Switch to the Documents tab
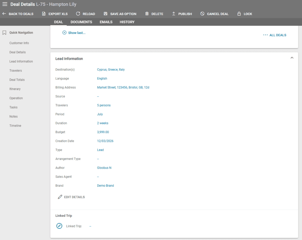This screenshot has height=240, width=302. point(81,22)
